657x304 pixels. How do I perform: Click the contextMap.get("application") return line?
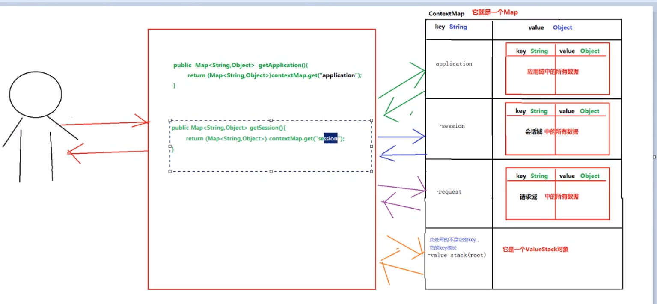[x=275, y=75]
